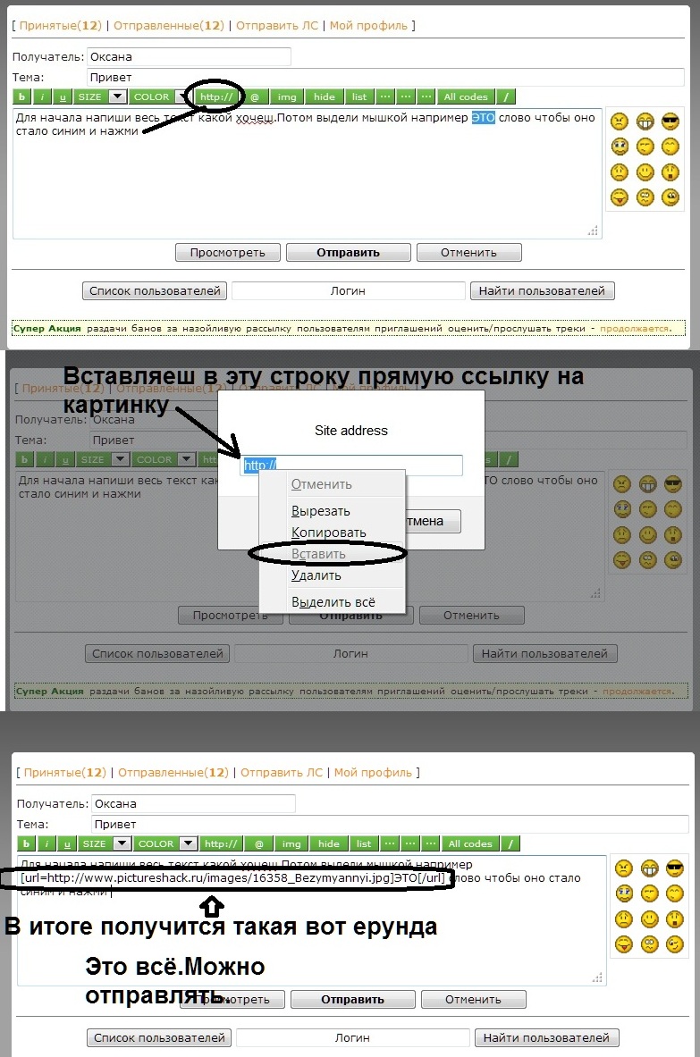Click Отменить button in bottom screenshot
700x1057 pixels.
(x=474, y=1000)
